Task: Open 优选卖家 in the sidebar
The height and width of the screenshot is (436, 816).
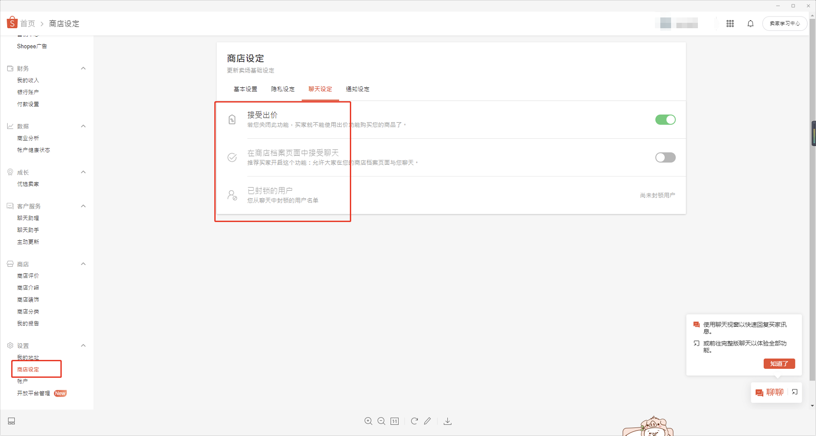Action: click(28, 184)
